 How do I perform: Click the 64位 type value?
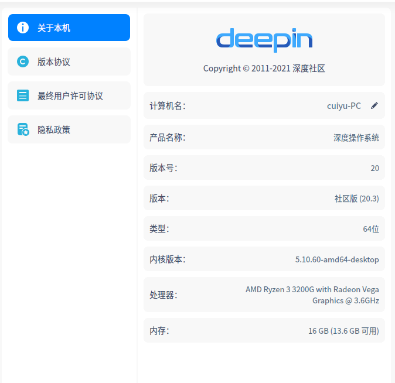pyautogui.click(x=371, y=229)
